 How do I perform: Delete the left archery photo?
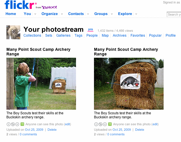52,130
